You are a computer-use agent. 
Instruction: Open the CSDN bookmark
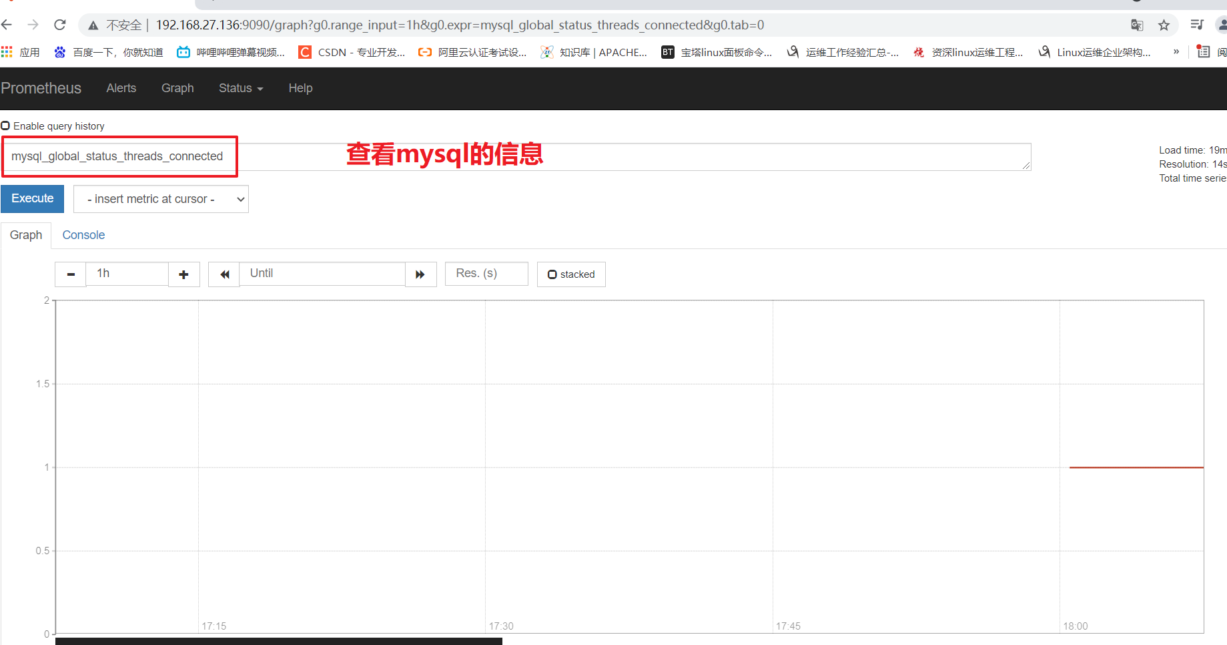(352, 52)
